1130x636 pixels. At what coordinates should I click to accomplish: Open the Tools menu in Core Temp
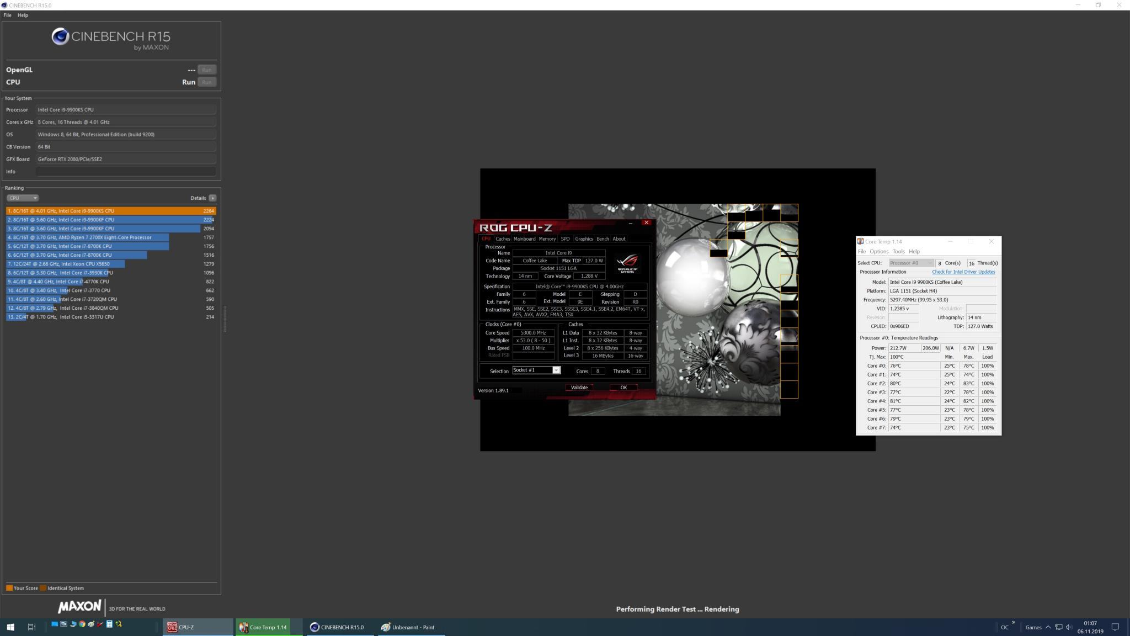899,251
